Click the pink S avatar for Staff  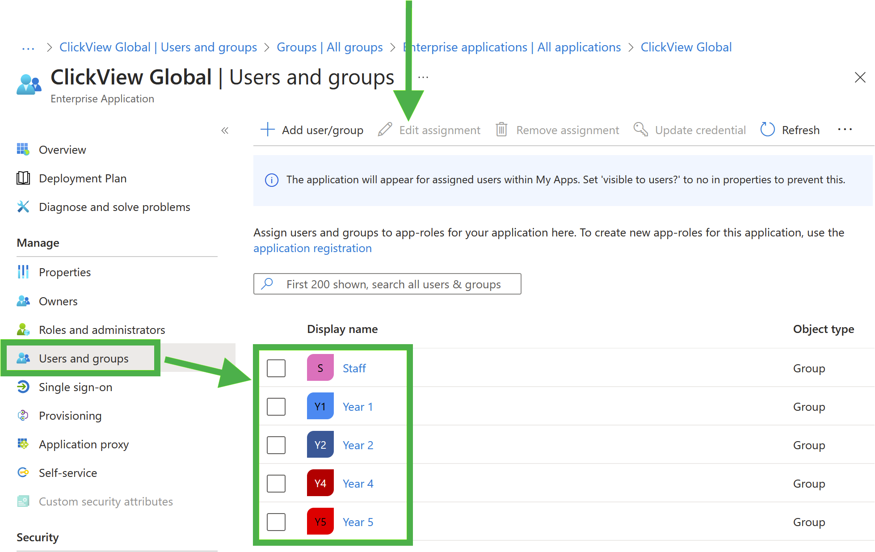click(320, 368)
